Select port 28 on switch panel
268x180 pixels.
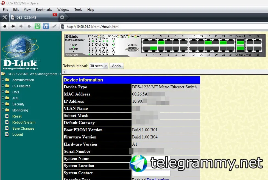pyautogui.click(x=258, y=49)
